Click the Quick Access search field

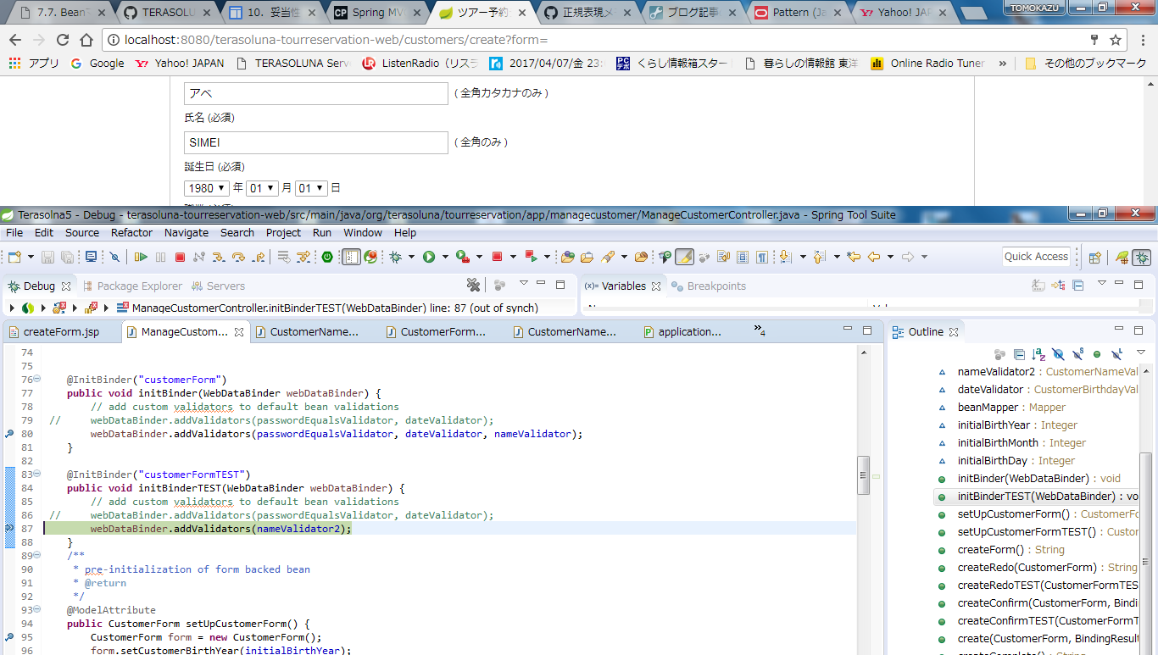(1036, 257)
